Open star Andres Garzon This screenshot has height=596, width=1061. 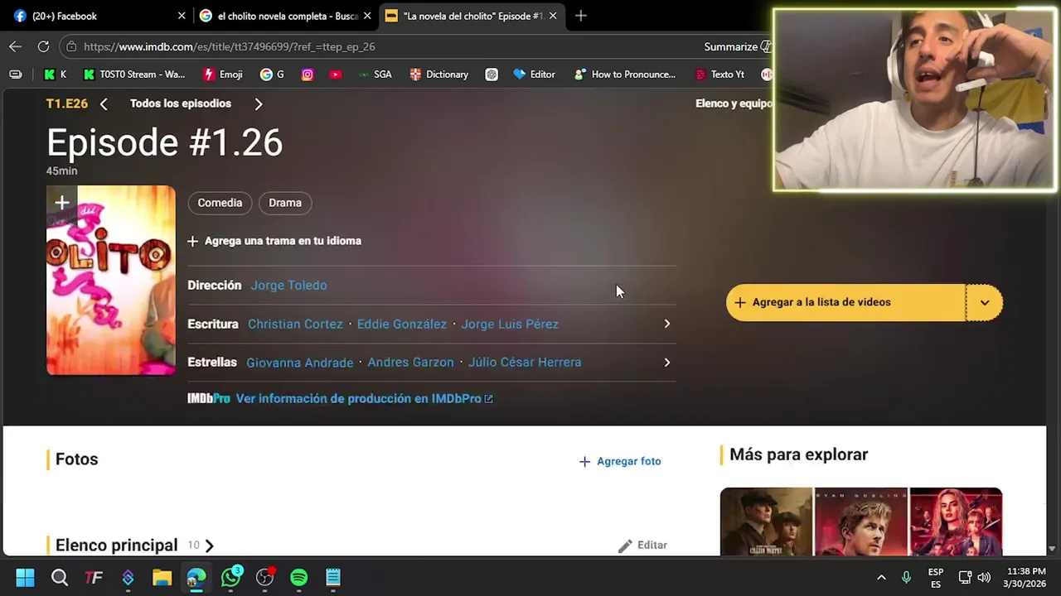[x=411, y=362]
